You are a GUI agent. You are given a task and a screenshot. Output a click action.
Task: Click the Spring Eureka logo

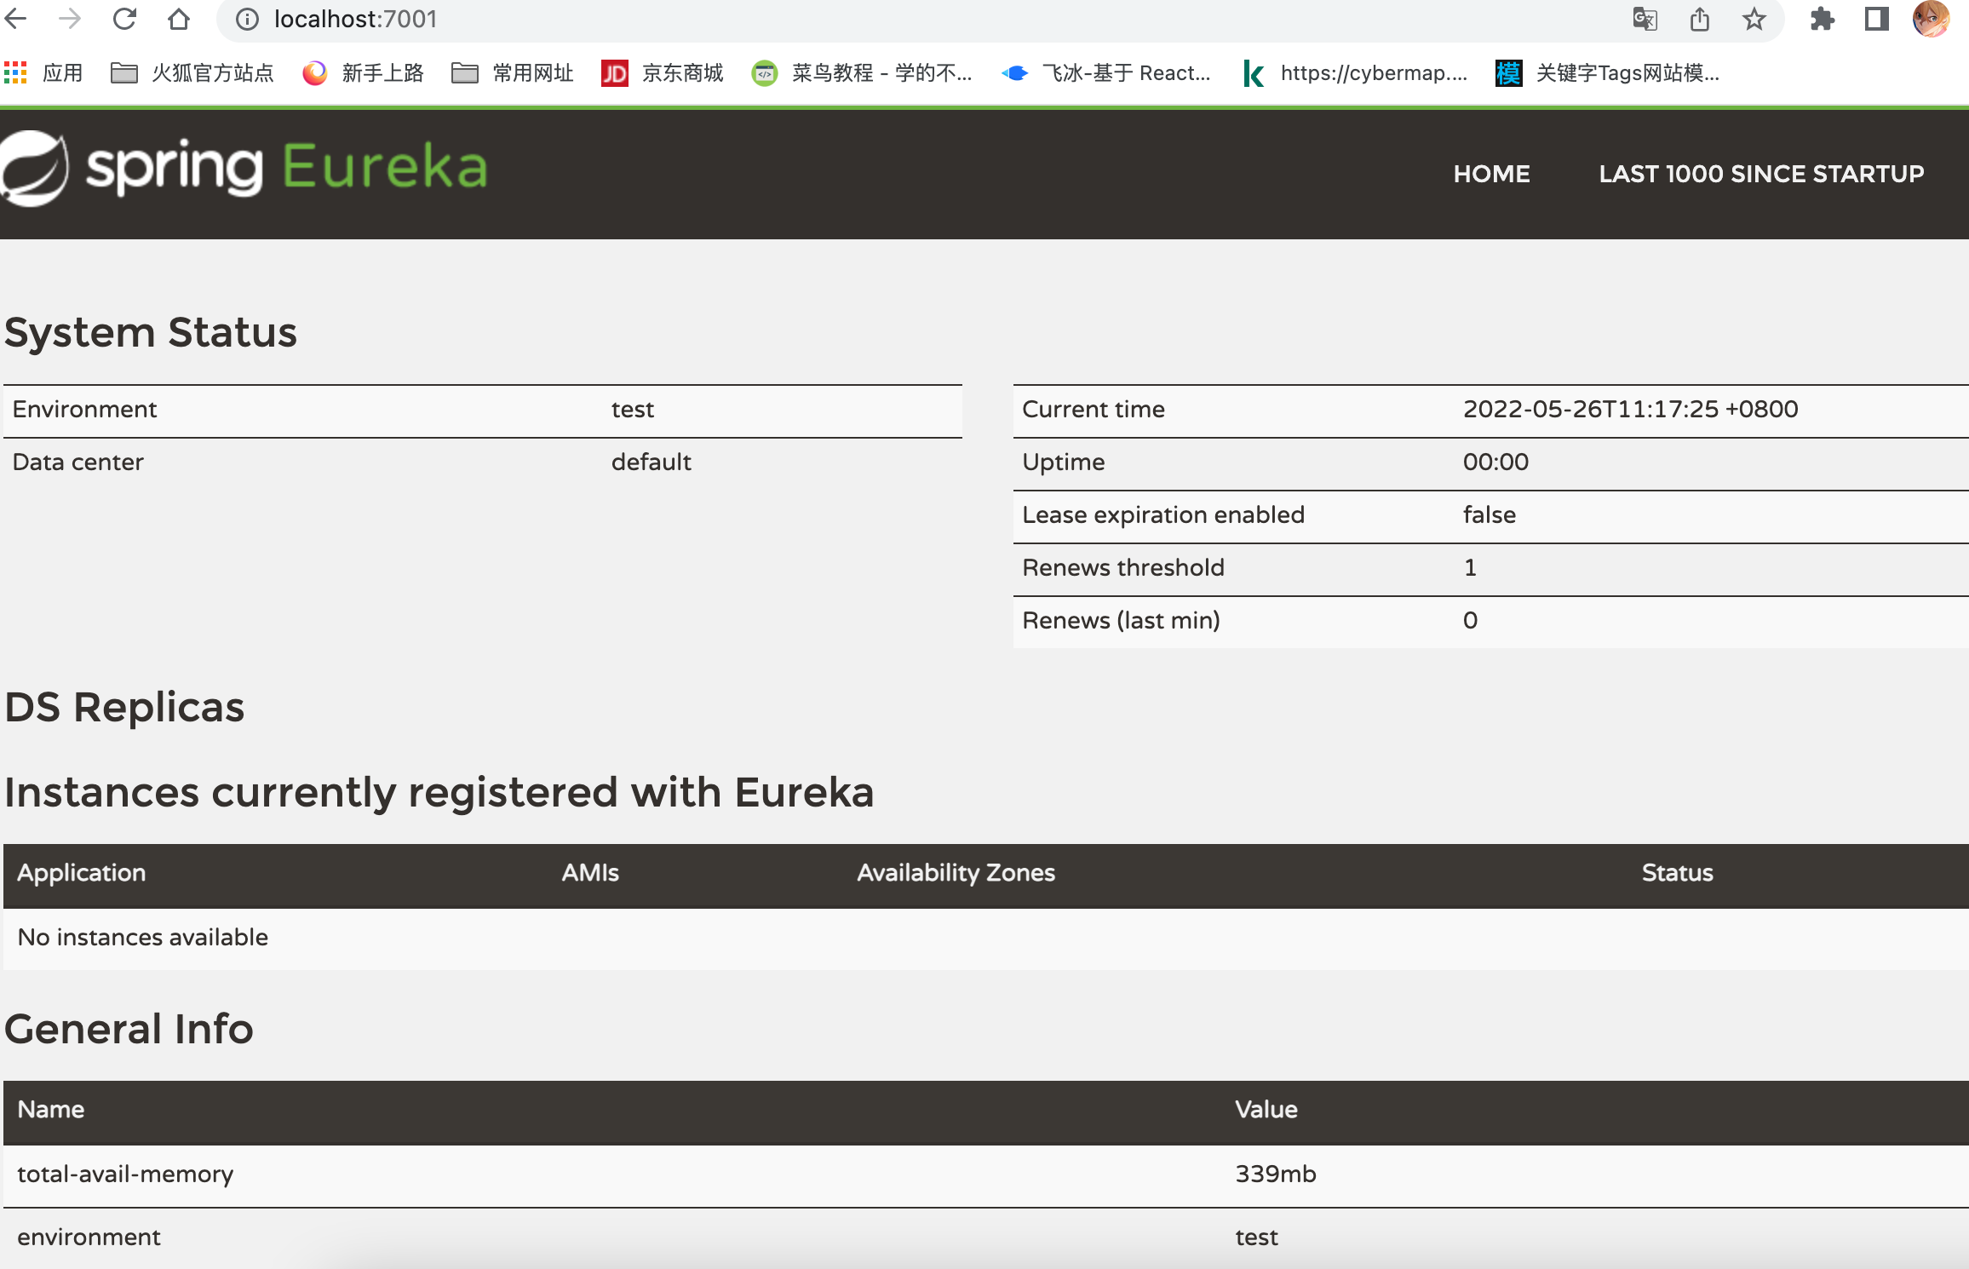pos(245,168)
